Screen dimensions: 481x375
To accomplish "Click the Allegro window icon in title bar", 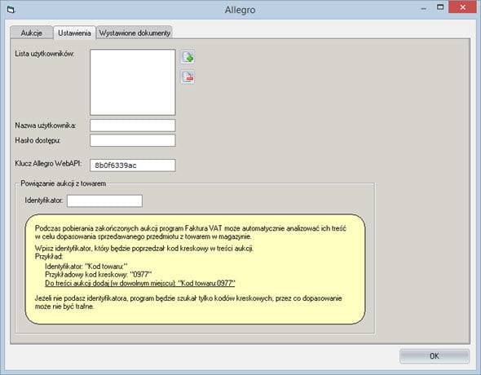I will coord(11,10).
